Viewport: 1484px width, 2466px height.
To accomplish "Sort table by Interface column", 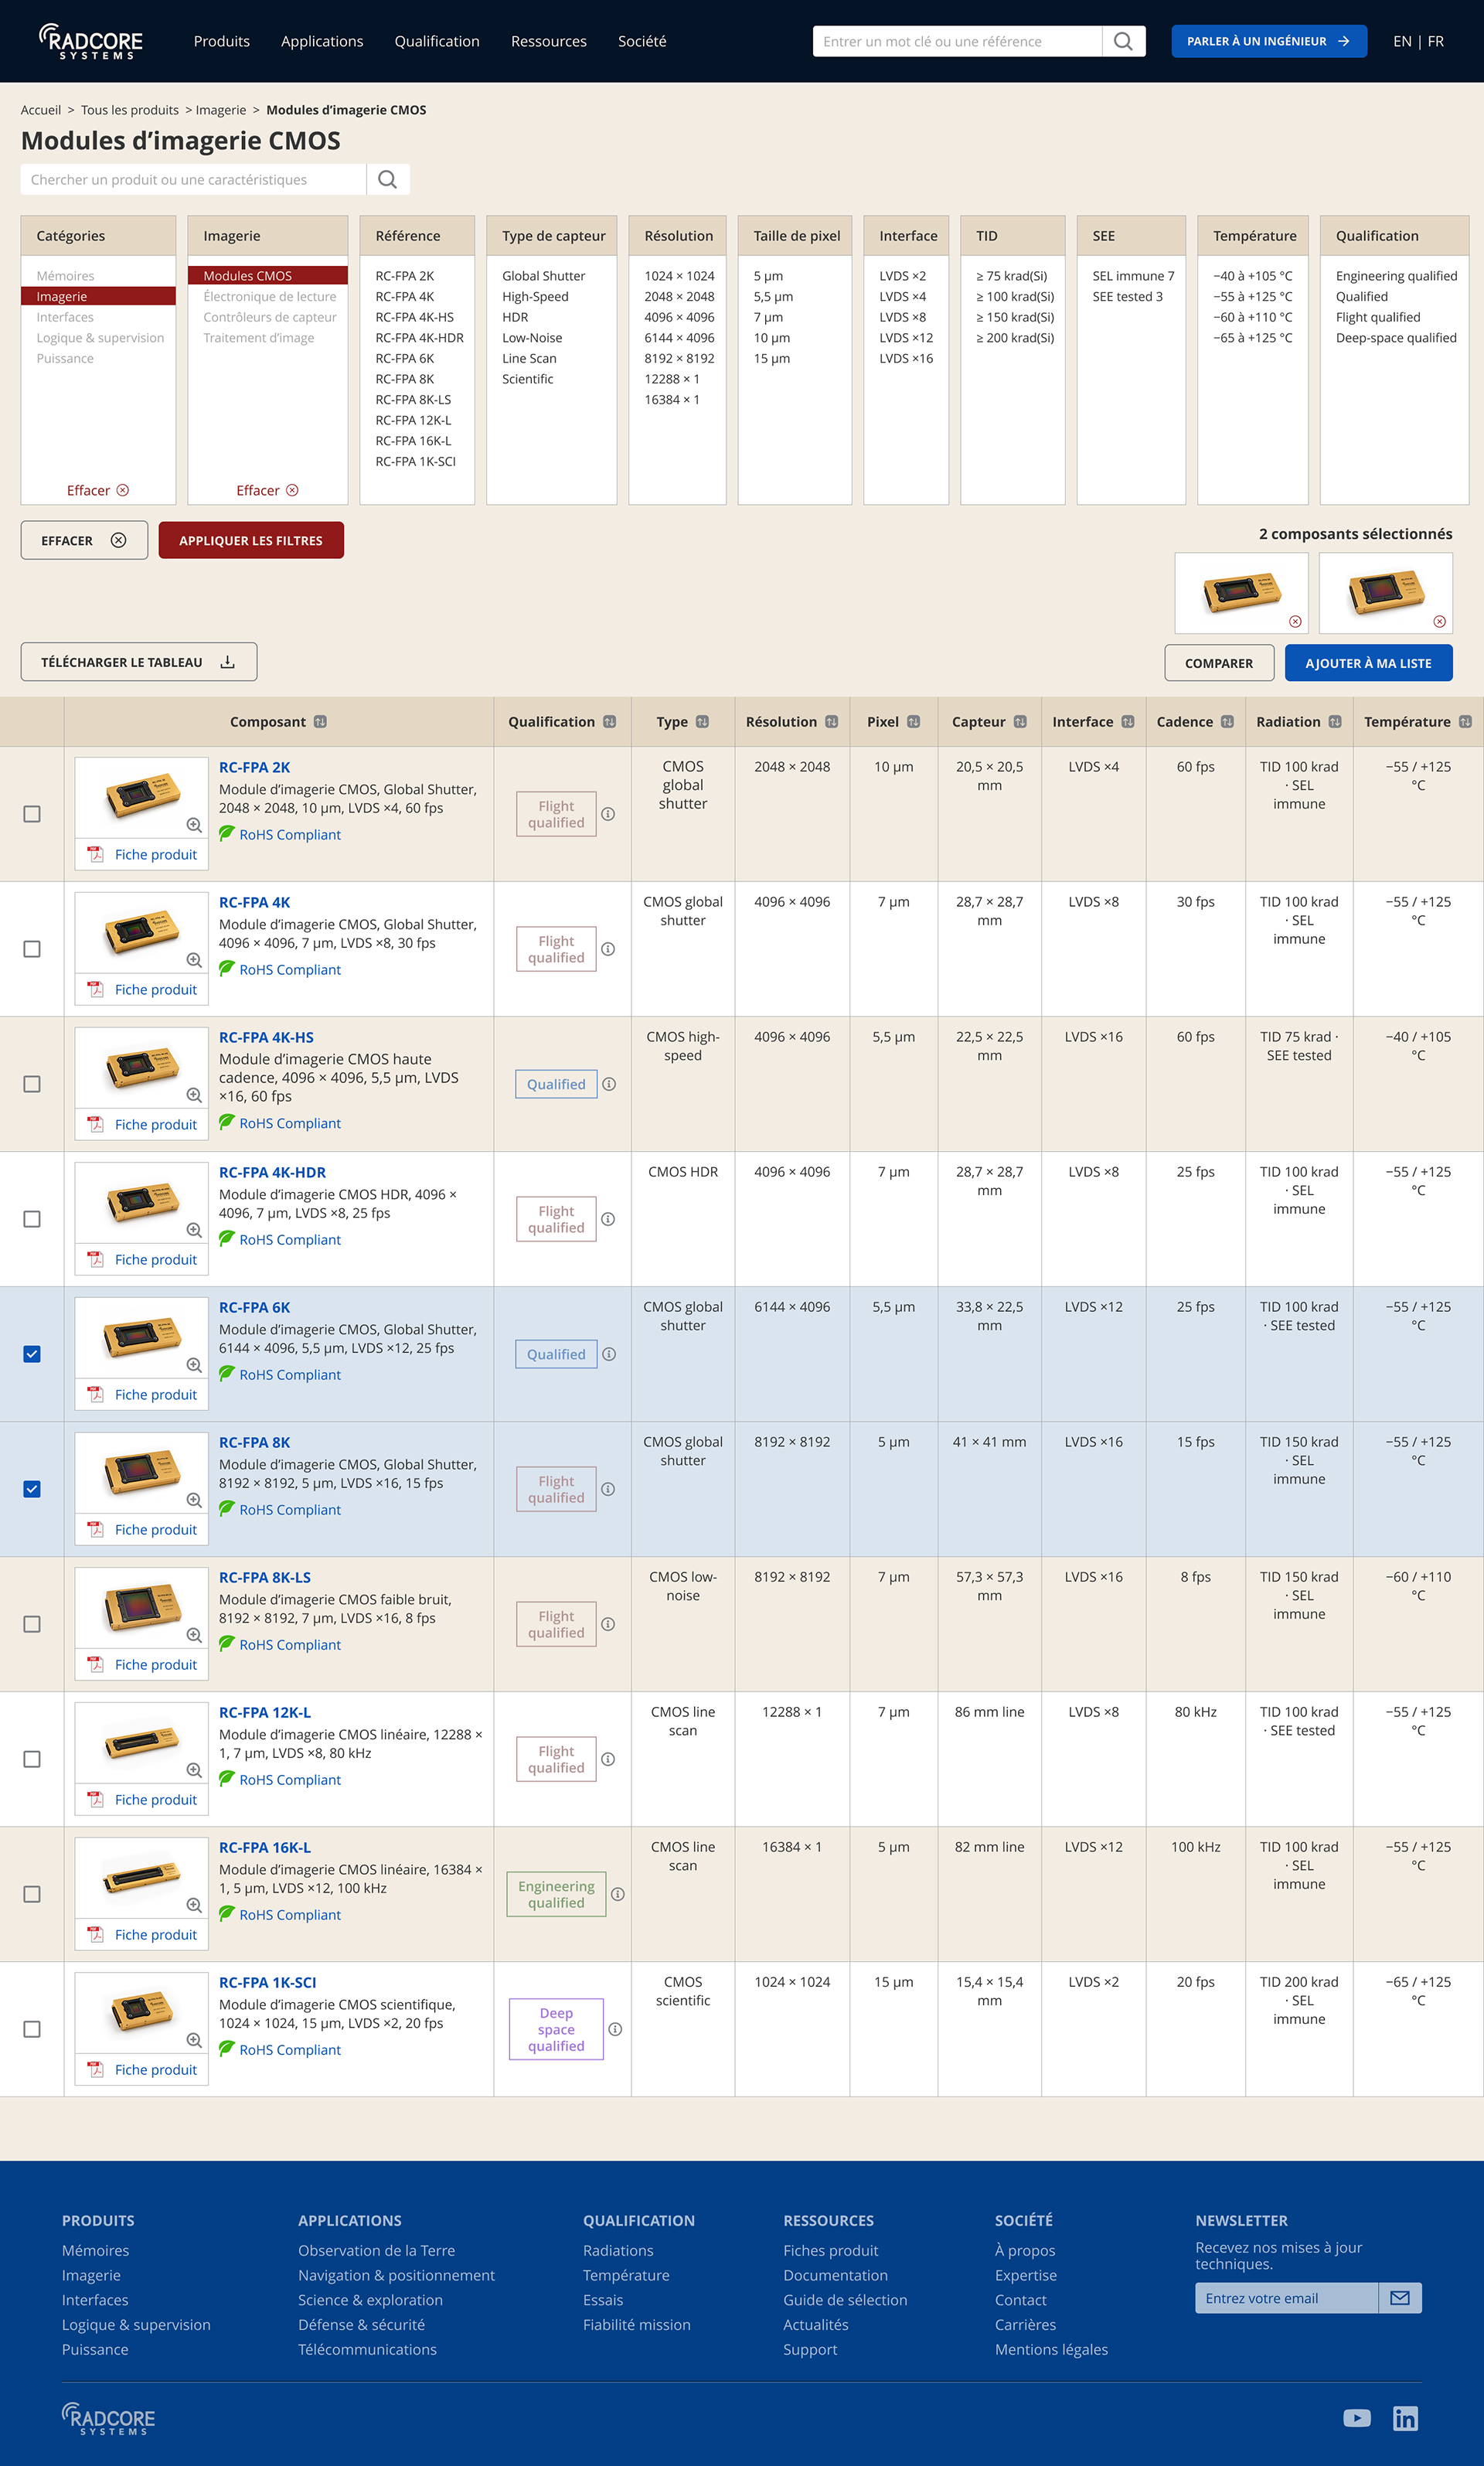I will coord(1128,722).
